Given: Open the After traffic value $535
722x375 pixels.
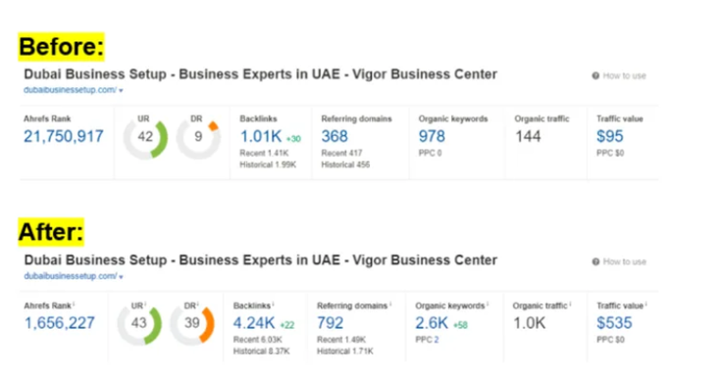Looking at the screenshot, I should coord(614,323).
